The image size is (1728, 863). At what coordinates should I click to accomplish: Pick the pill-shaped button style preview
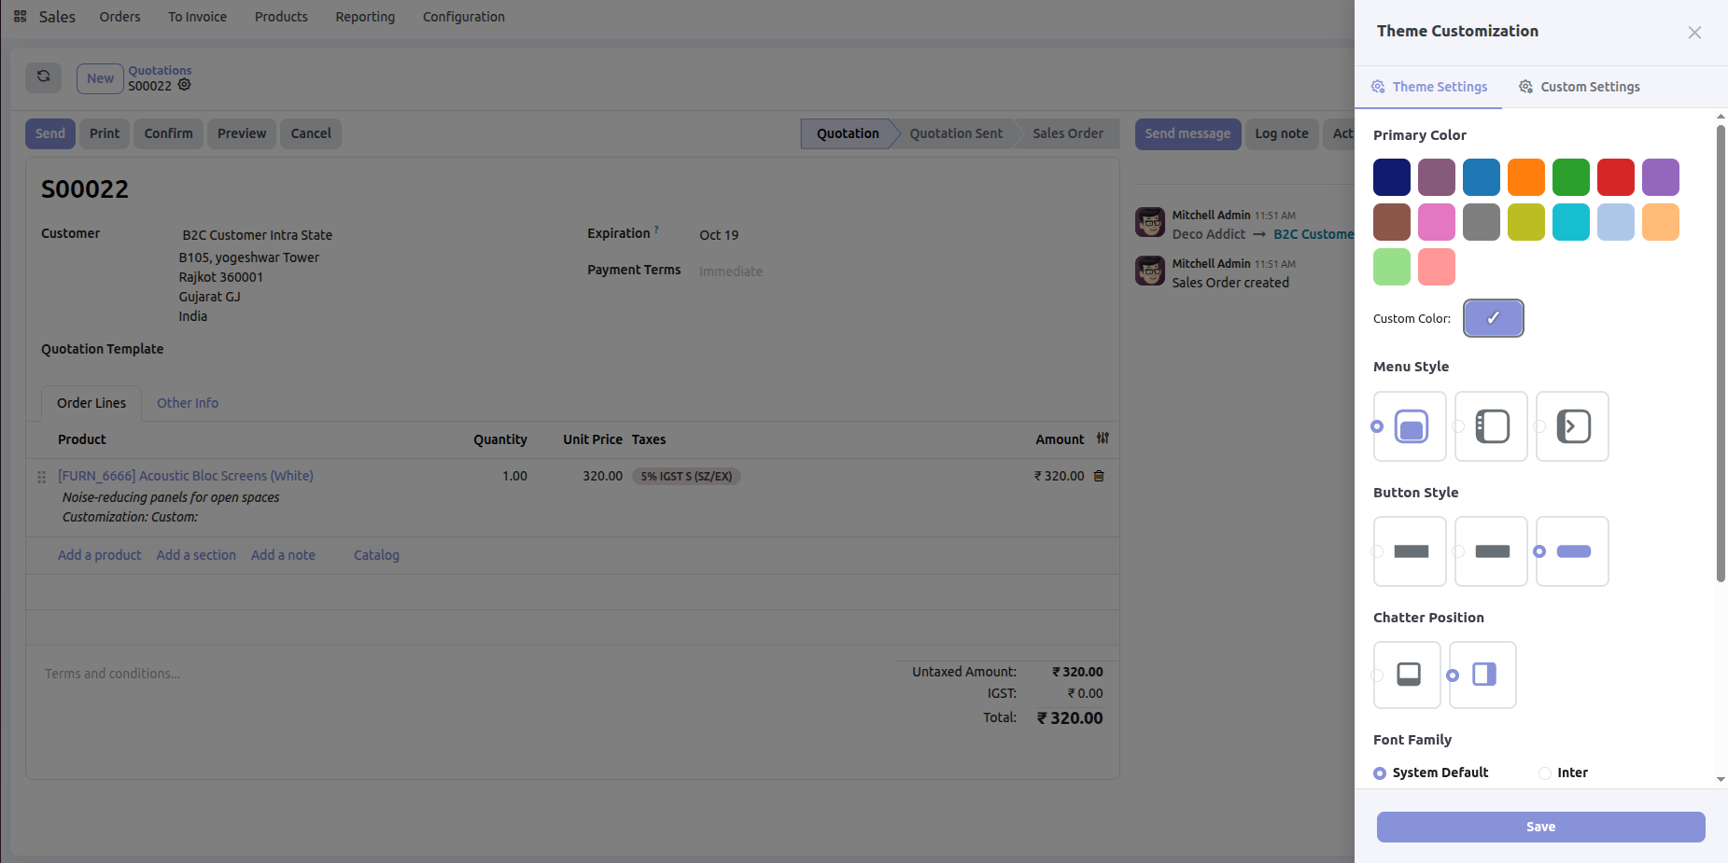point(1574,551)
